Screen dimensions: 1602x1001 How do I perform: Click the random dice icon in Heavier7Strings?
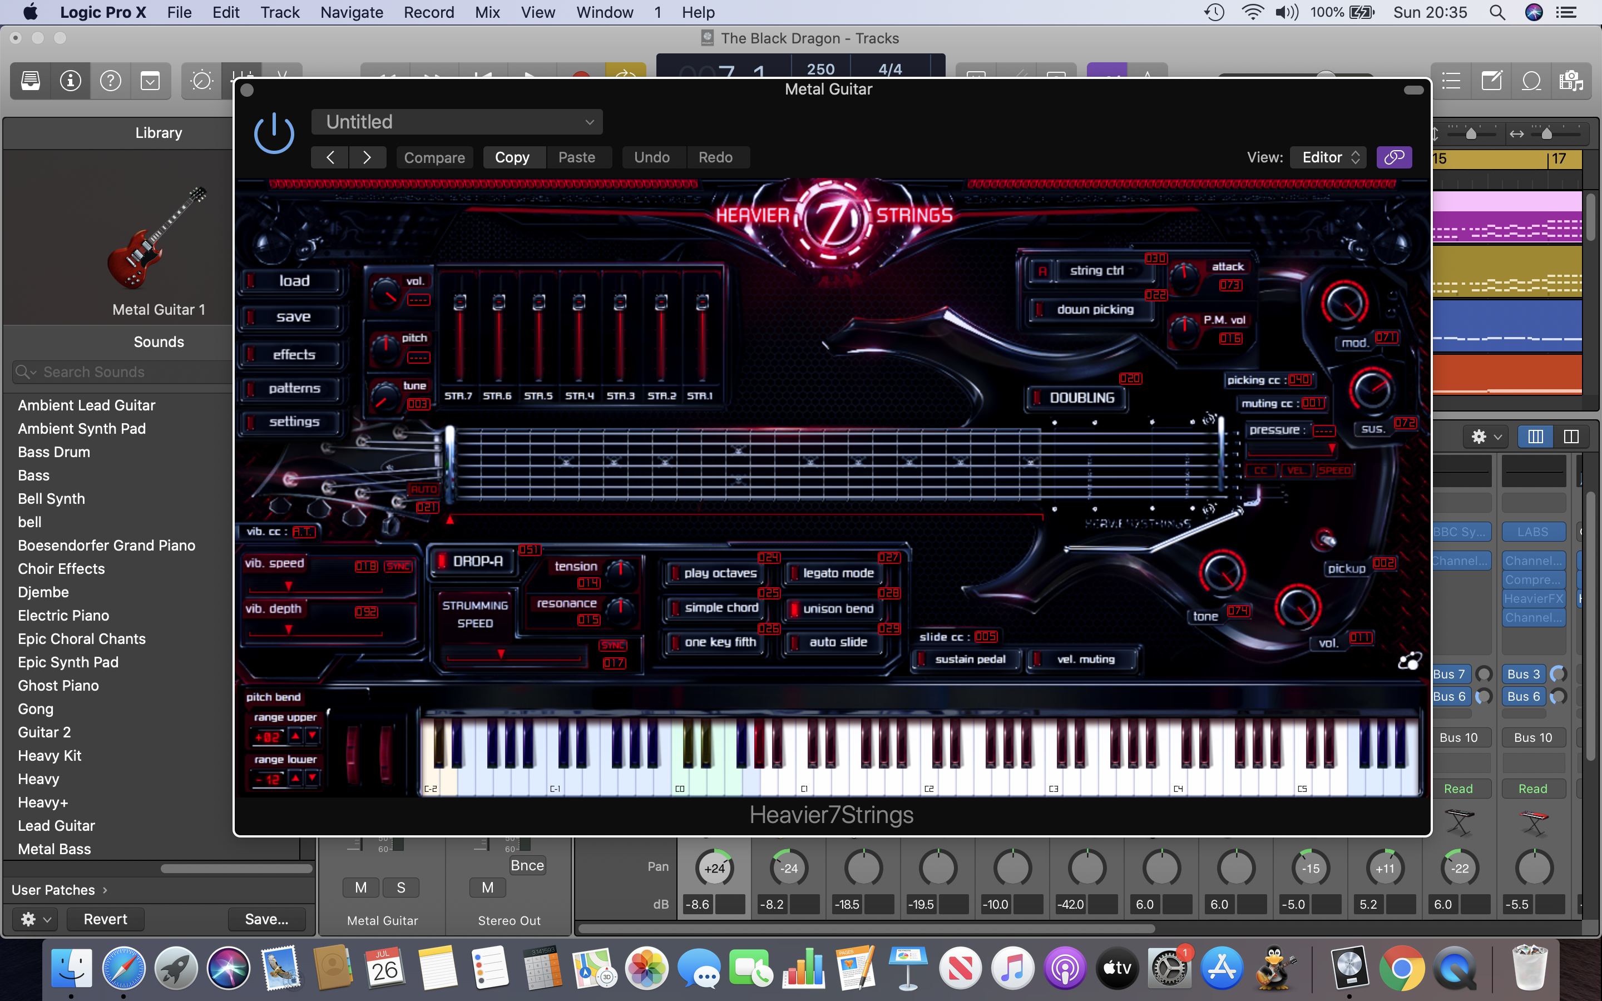[1410, 660]
